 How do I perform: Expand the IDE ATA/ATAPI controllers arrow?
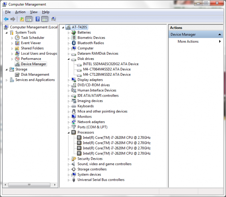(69, 96)
